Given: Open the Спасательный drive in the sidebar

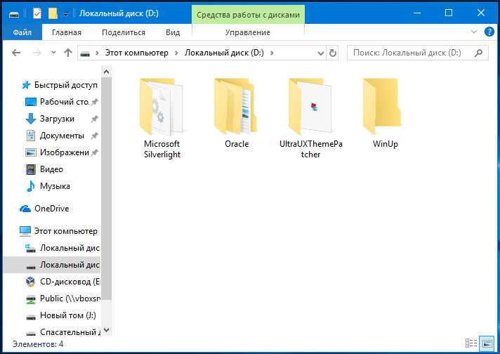Looking at the screenshot, I should click(x=63, y=332).
